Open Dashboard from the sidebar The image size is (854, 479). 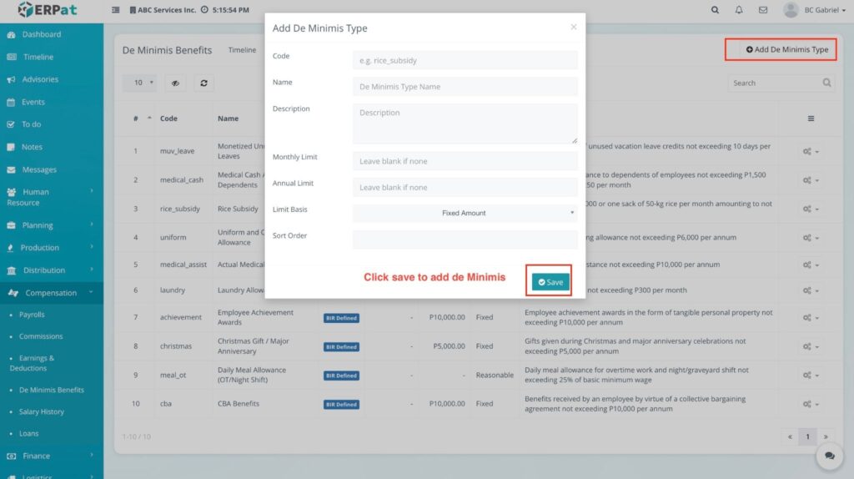41,34
